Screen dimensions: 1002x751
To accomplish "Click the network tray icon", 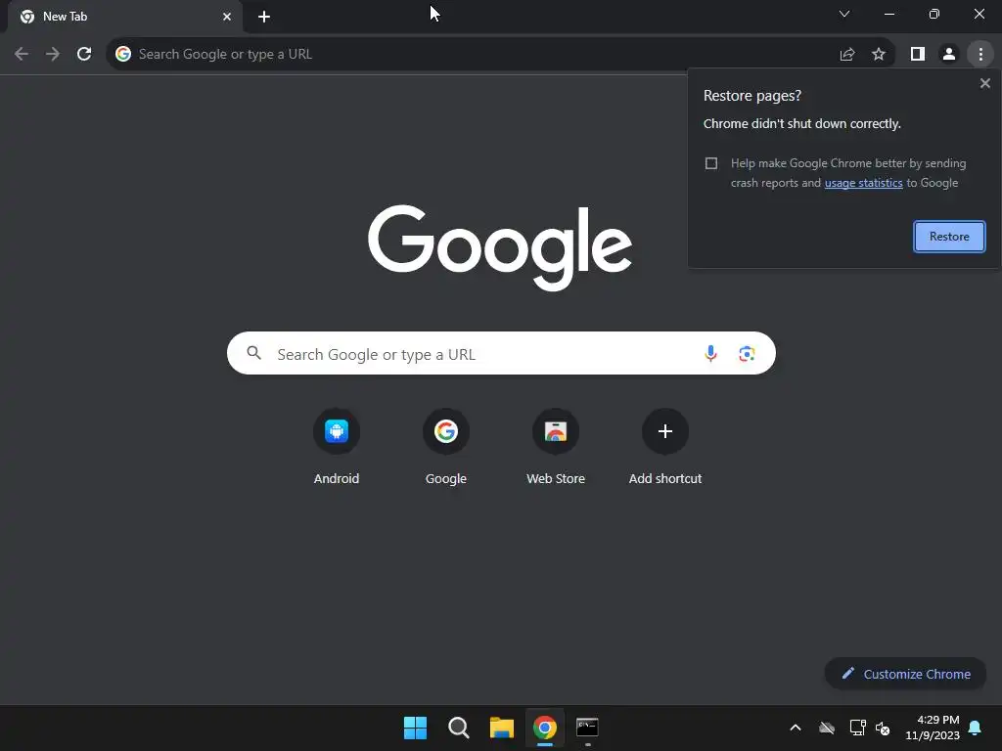I will [x=857, y=728].
